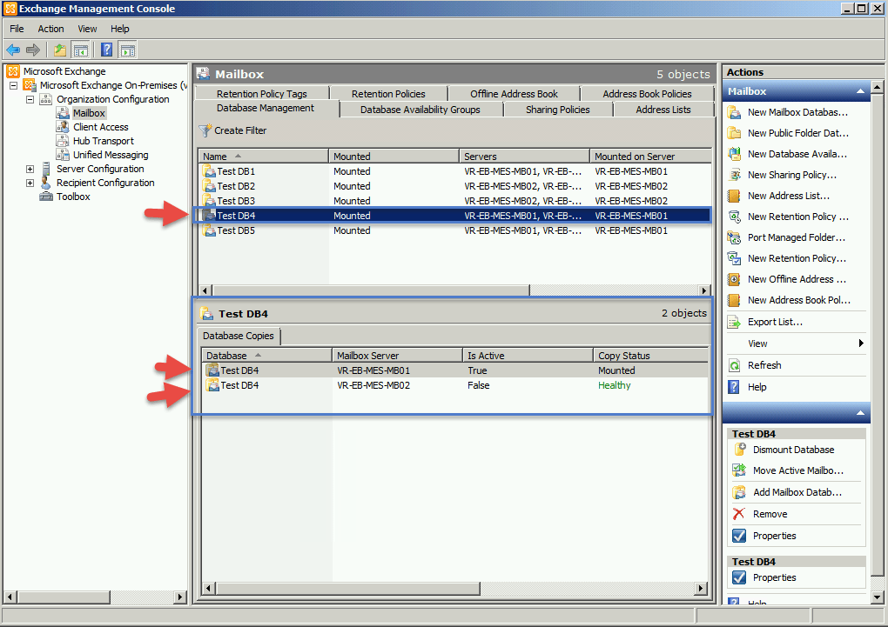Viewport: 888px width, 627px height.
Task: Open the Retention Policies tab
Action: tap(388, 94)
